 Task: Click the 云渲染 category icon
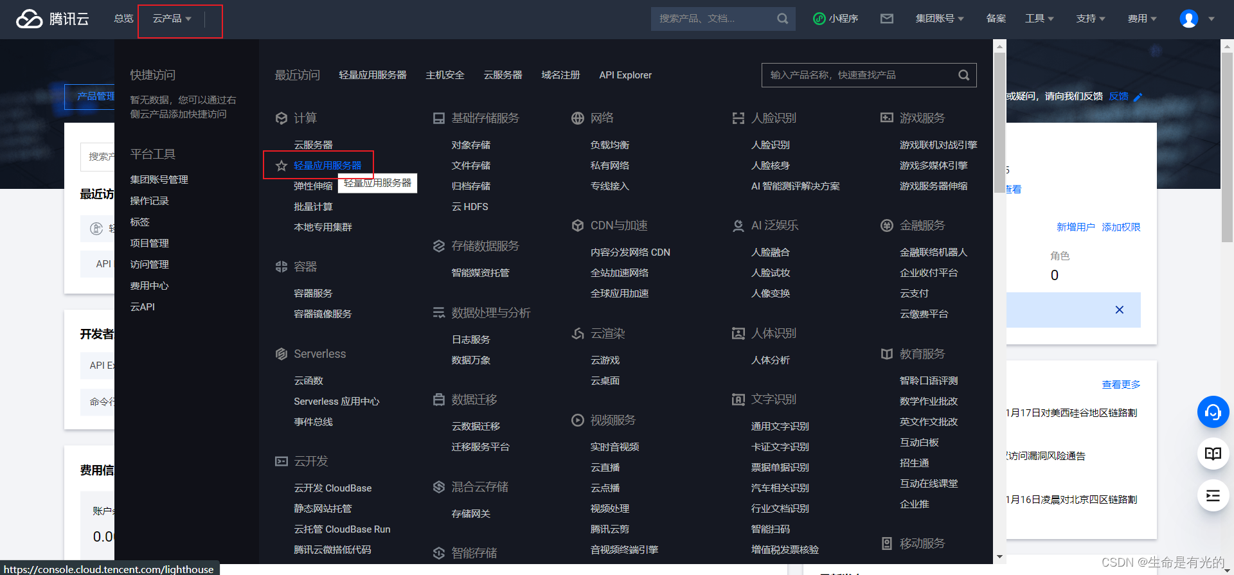click(577, 333)
